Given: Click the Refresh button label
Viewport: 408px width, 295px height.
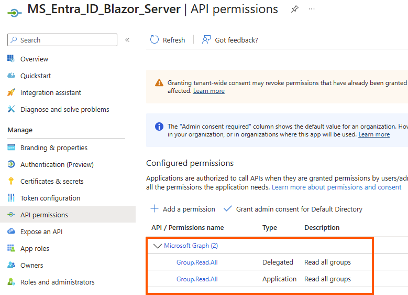Looking at the screenshot, I should coord(174,40).
